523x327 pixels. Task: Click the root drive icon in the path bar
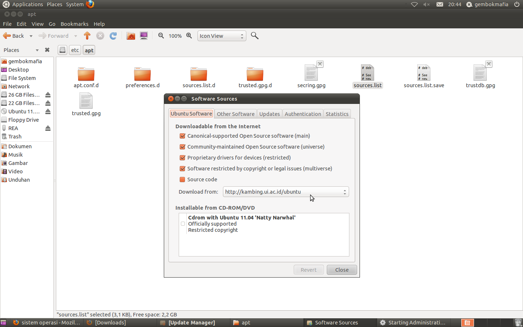62,50
